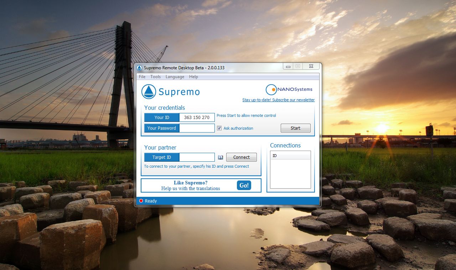Focus the Your Password field
Viewport: 456px width, 270px height.
[x=197, y=128]
